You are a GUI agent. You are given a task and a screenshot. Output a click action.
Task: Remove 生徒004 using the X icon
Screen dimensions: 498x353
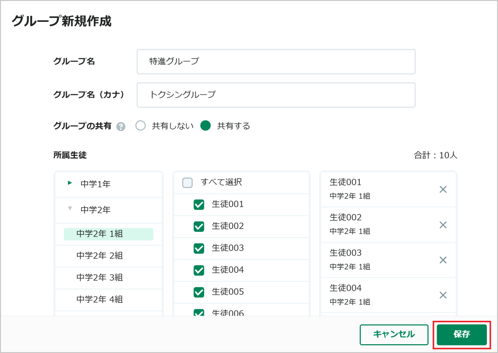point(443,295)
